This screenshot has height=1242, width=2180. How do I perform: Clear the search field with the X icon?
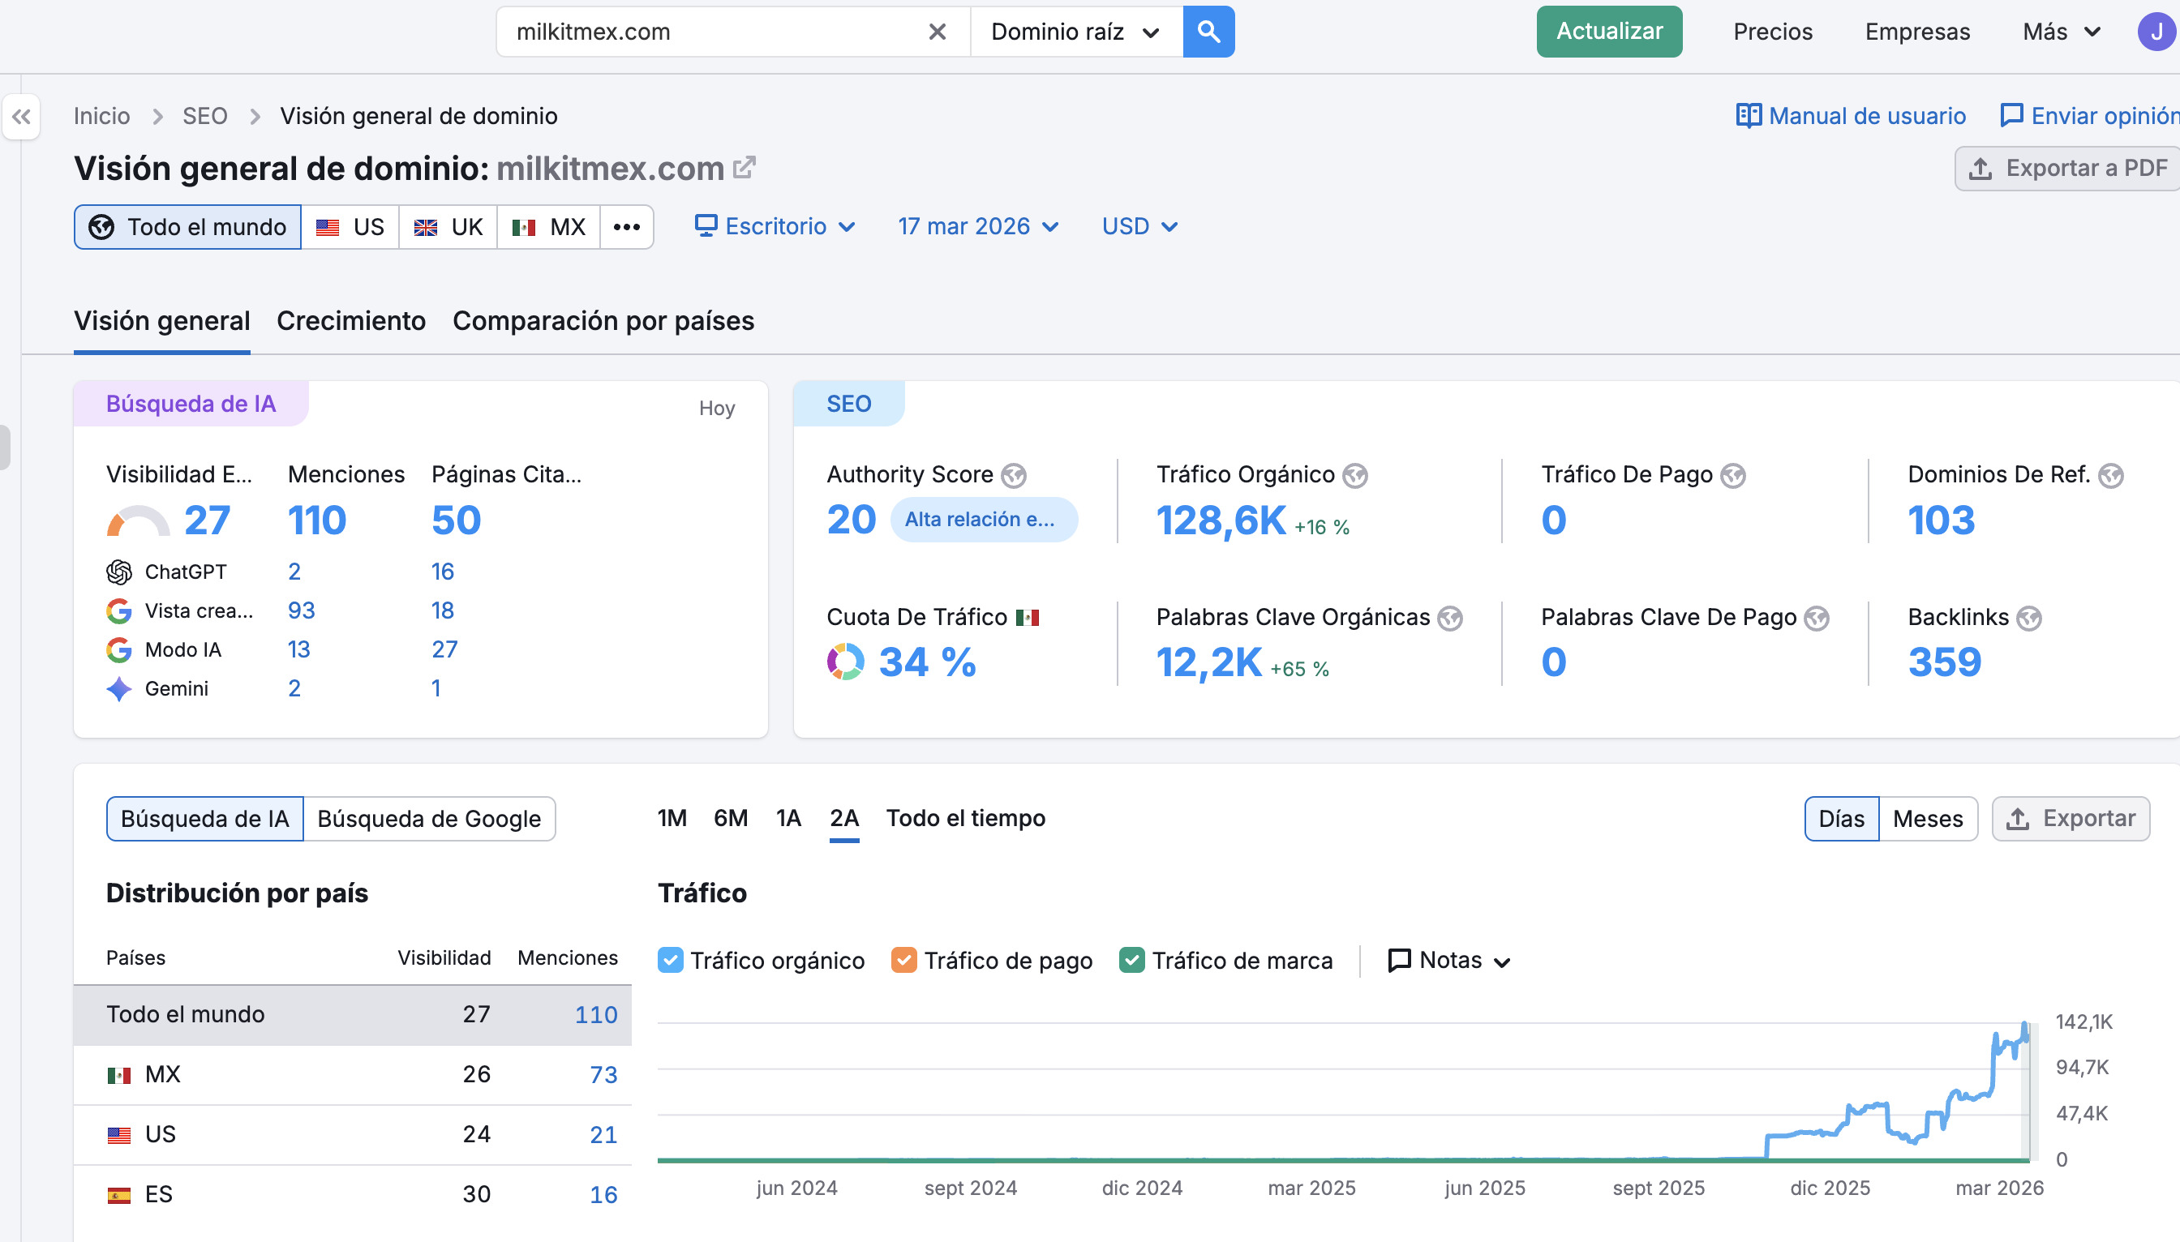click(936, 32)
